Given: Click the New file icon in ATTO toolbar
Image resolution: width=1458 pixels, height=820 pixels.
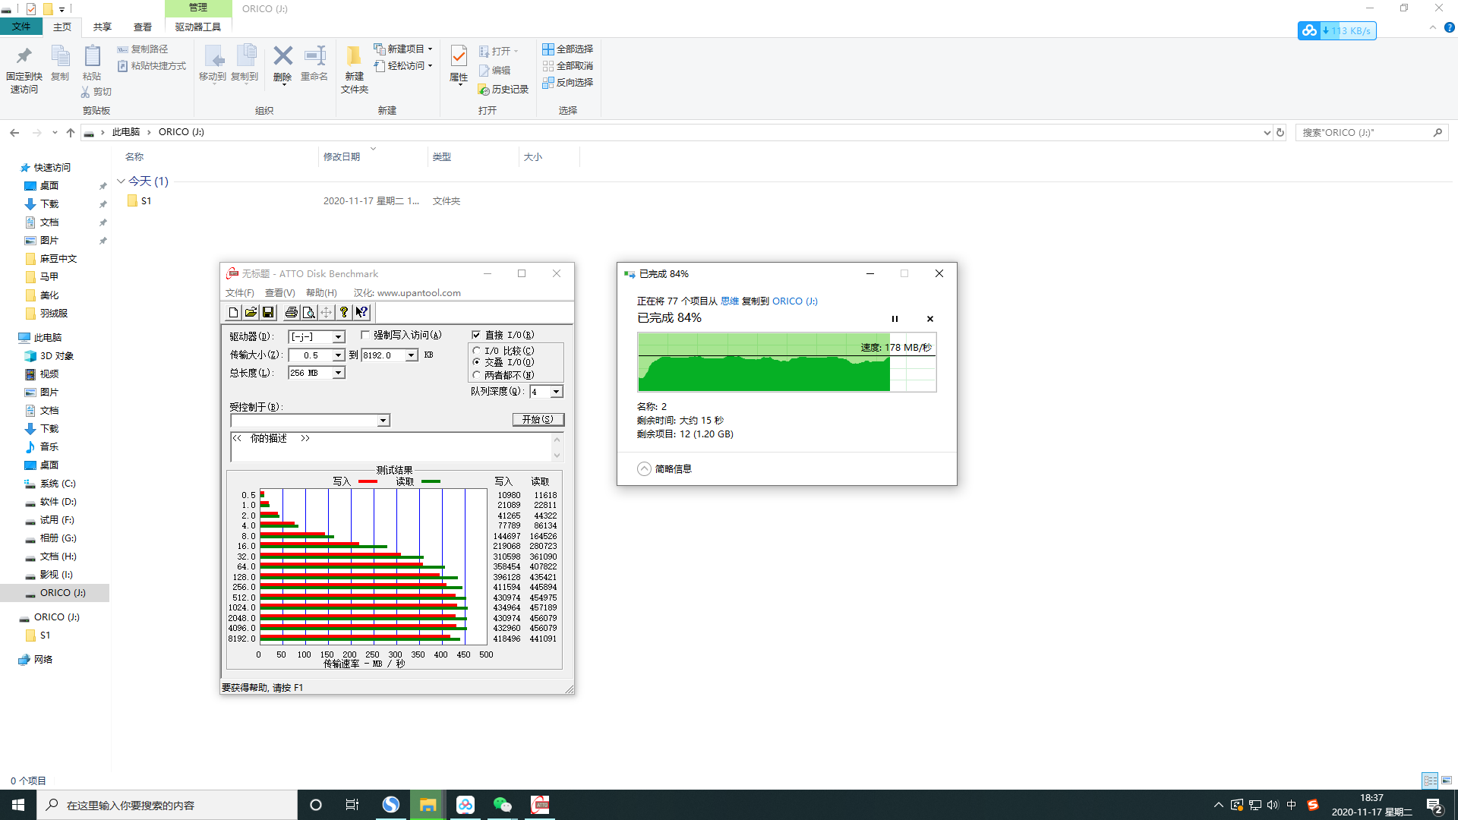Looking at the screenshot, I should coord(234,312).
